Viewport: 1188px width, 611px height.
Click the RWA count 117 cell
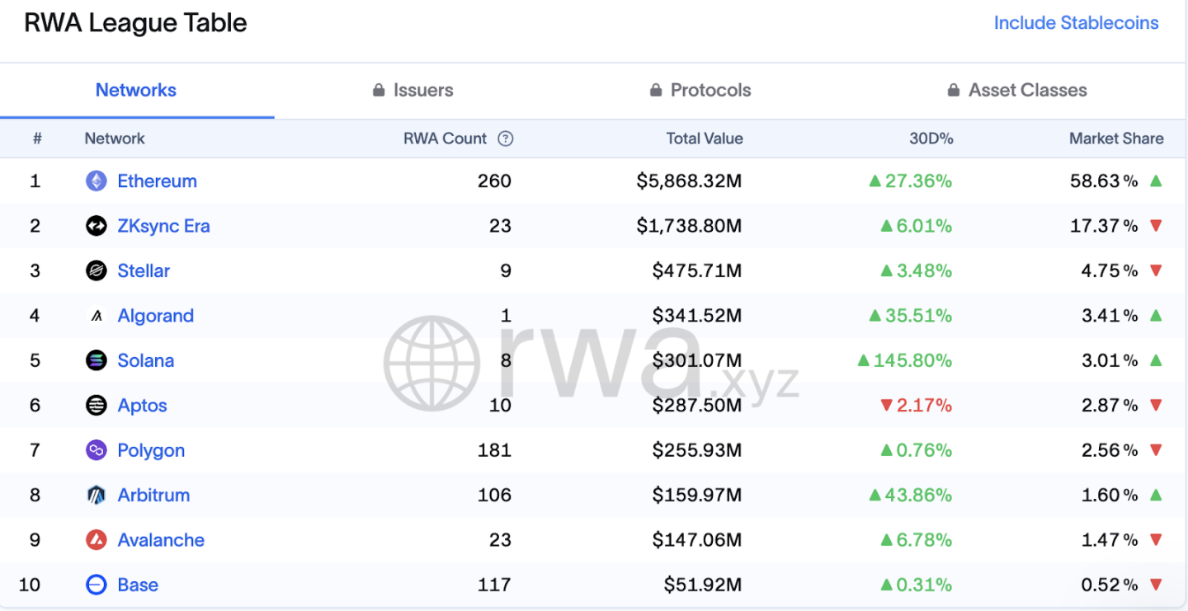coord(495,585)
